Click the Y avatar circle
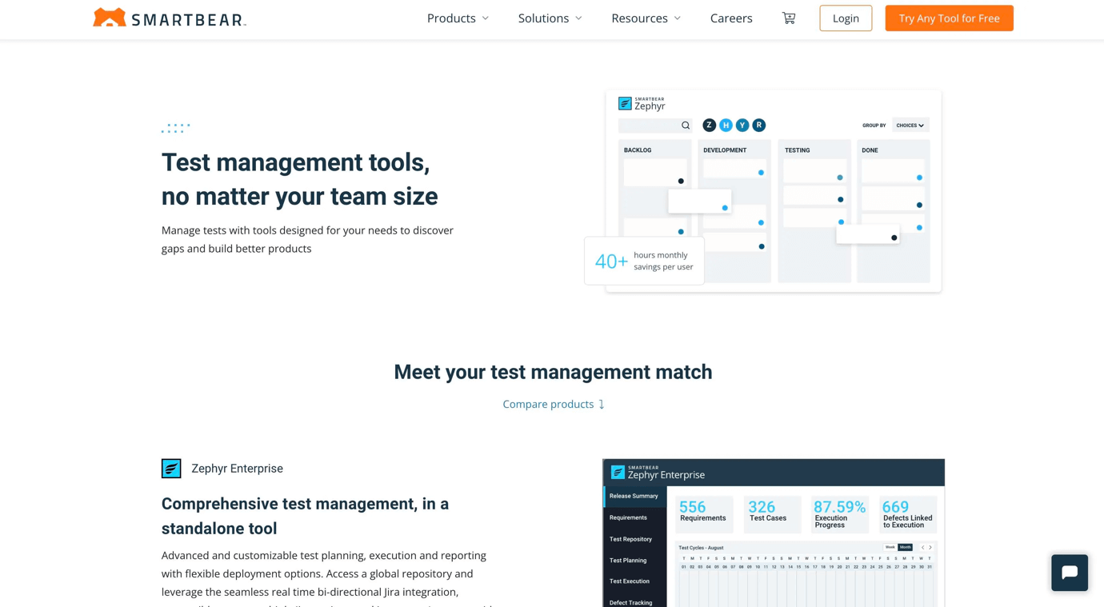 coord(742,126)
